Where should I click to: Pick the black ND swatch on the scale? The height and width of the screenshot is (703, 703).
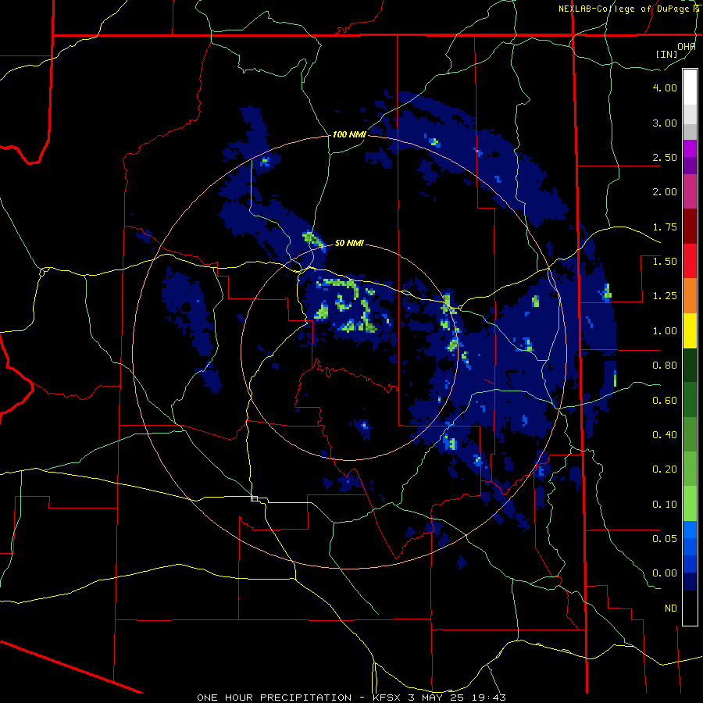[x=690, y=608]
